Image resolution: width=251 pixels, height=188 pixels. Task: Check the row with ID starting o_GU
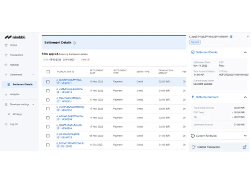[x=48, y=127]
